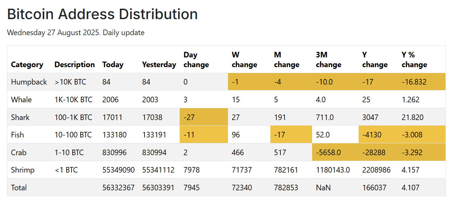Viewport: 458px width, 215px height.
Task: Select the Today column header
Action: pyautogui.click(x=113, y=65)
